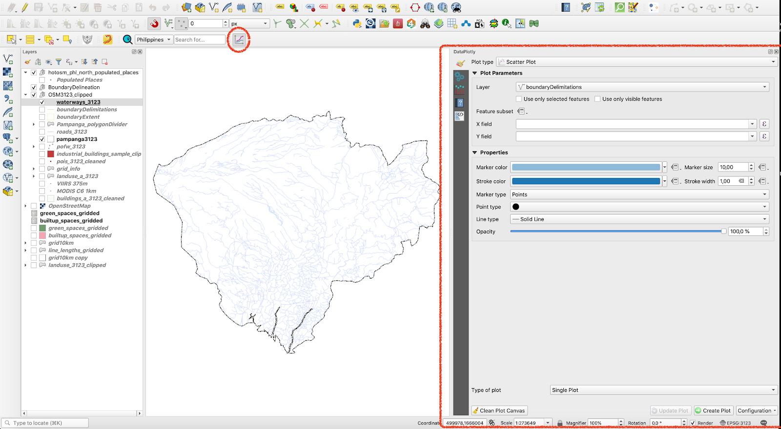Click the Clean Plot Canvas button
Viewport: 781px width, 429px height.
click(x=499, y=410)
